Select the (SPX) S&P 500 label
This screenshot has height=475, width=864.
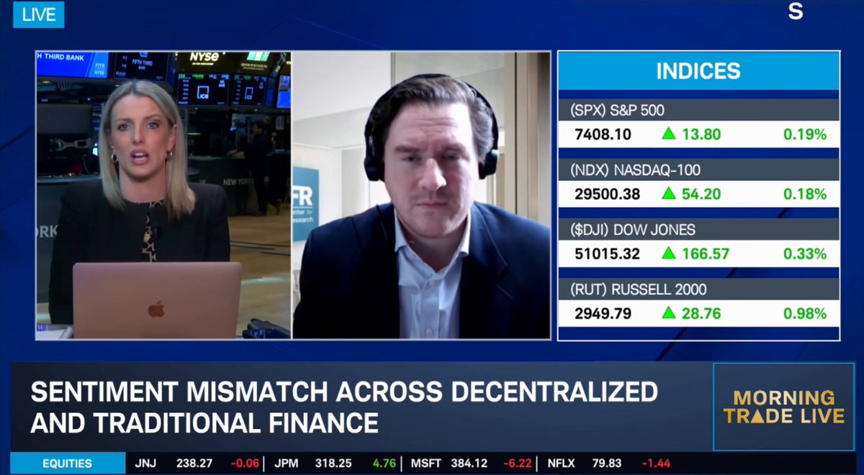point(617,111)
